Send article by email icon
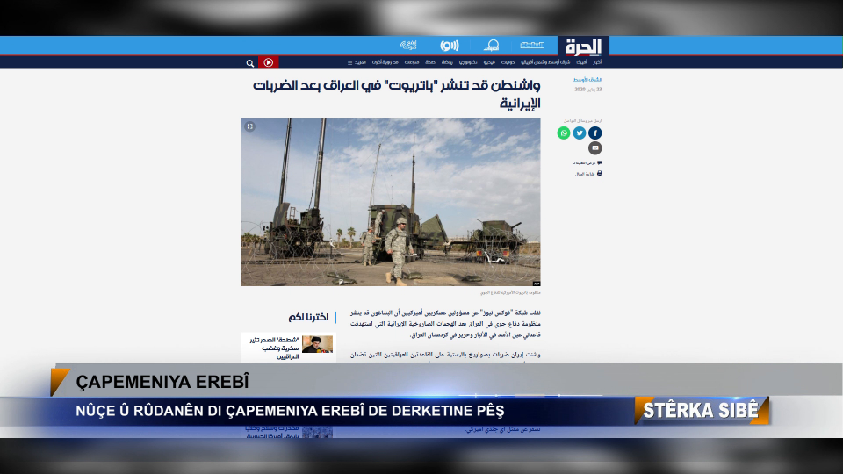Image resolution: width=843 pixels, height=474 pixels. tap(594, 147)
